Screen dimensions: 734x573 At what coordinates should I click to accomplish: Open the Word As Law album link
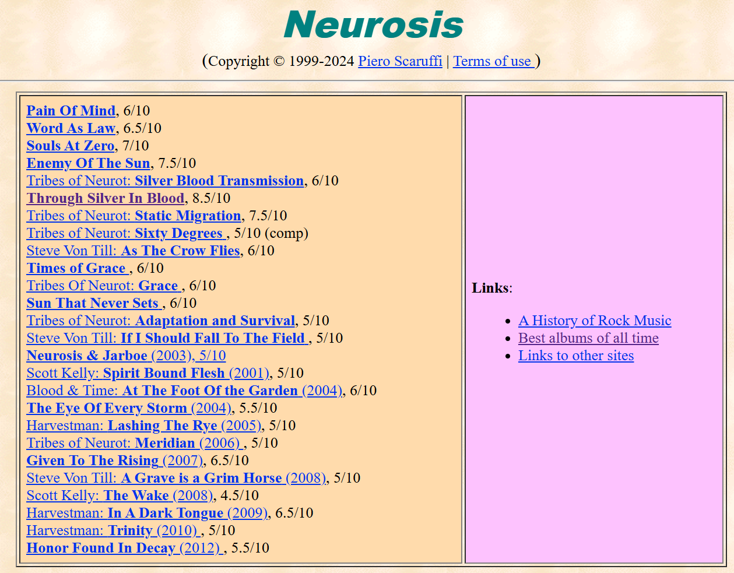(71, 128)
